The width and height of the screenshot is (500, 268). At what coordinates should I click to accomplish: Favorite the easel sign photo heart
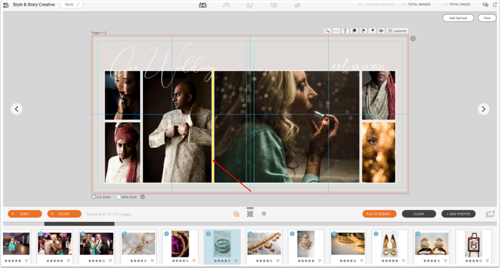pyautogui.click(x=487, y=260)
